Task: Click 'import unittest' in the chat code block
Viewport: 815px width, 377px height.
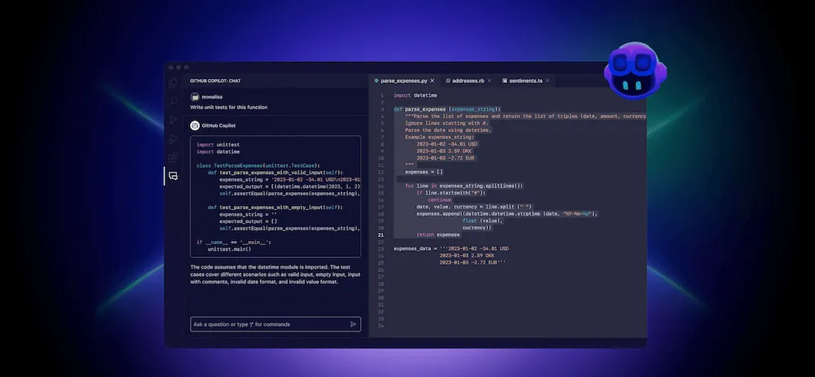Action: [218, 145]
